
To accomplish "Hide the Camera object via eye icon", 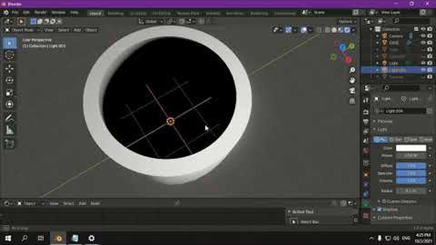I will pyautogui.click(x=423, y=36).
